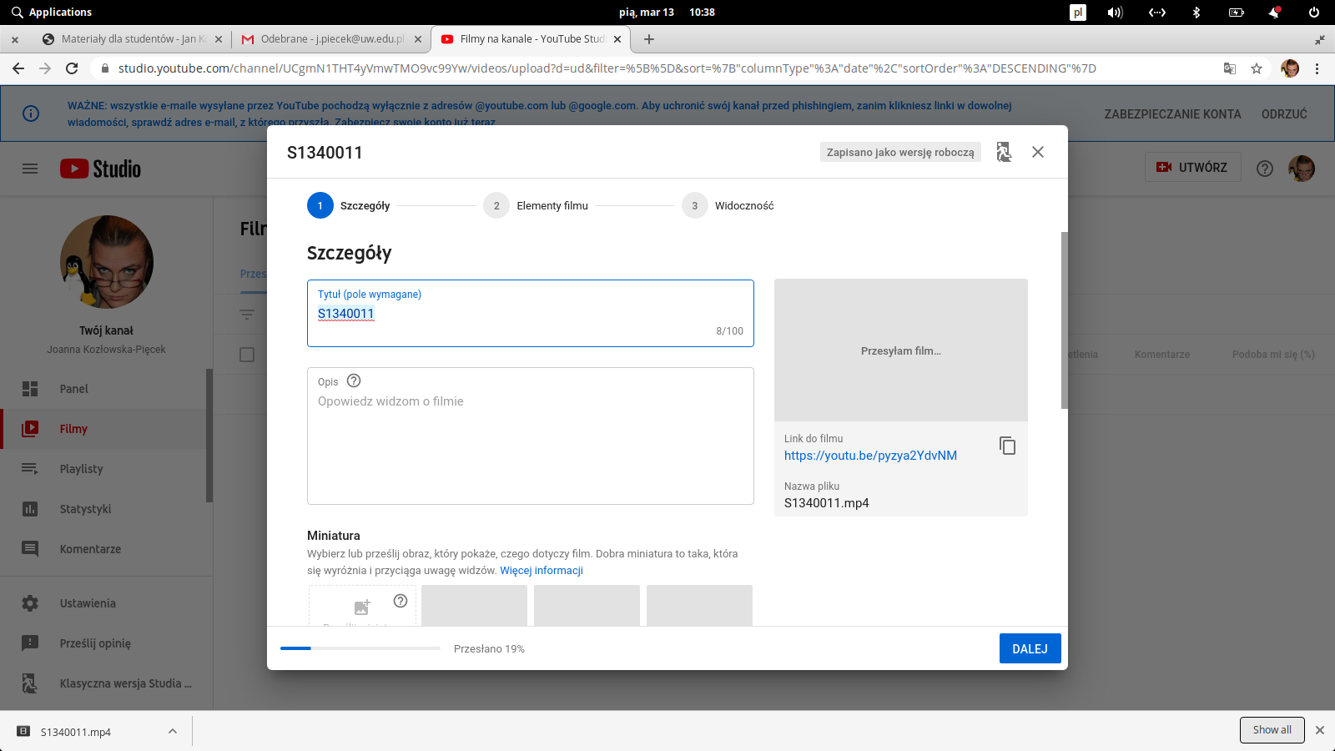Select the Filmy na kanale YouTube Studio tab
This screenshot has height=751, width=1335.
point(531,39)
